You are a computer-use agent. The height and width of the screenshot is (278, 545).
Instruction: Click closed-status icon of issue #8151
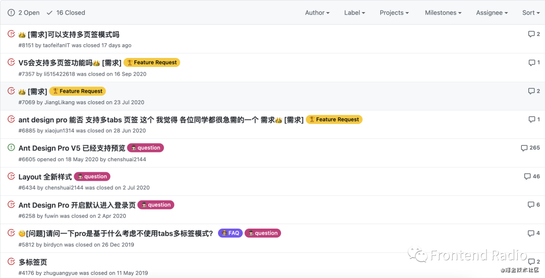(x=11, y=34)
